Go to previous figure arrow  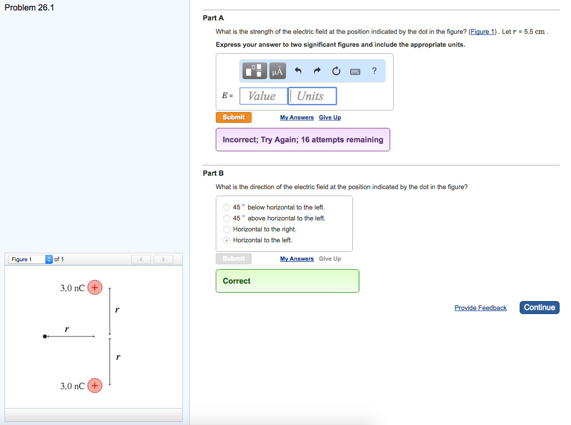(142, 259)
